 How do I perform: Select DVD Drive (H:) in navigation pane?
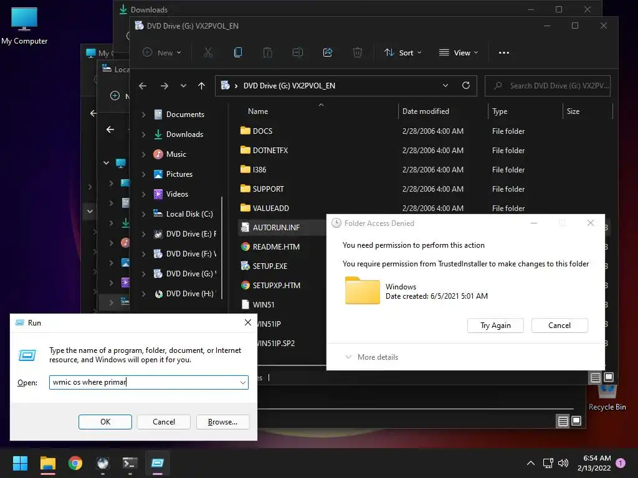coord(184,294)
